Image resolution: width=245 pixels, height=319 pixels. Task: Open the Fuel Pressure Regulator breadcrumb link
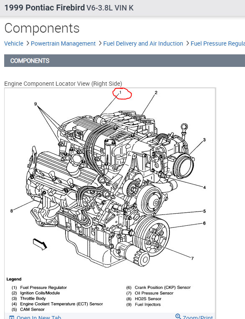point(218,43)
